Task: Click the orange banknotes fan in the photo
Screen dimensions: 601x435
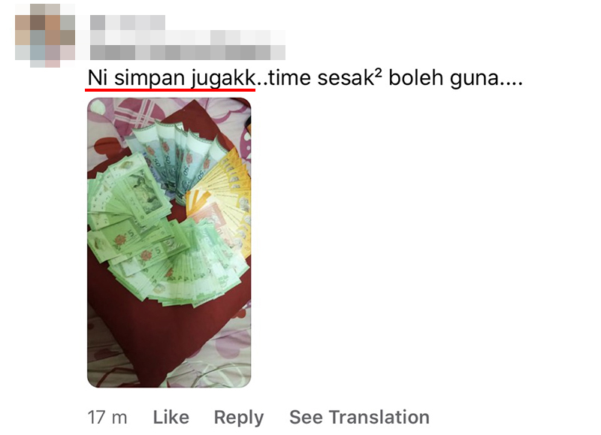Action: [x=224, y=192]
